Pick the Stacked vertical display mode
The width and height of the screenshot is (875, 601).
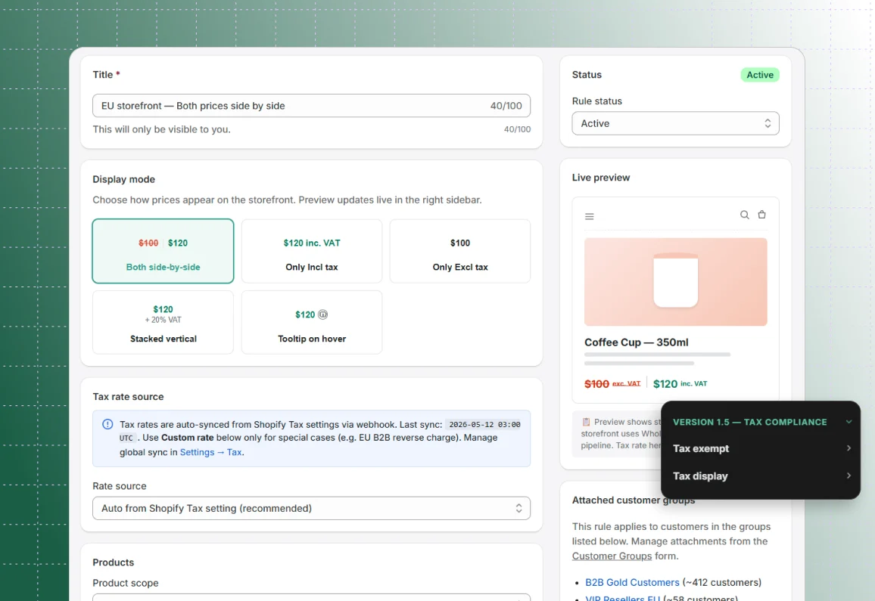[163, 322]
